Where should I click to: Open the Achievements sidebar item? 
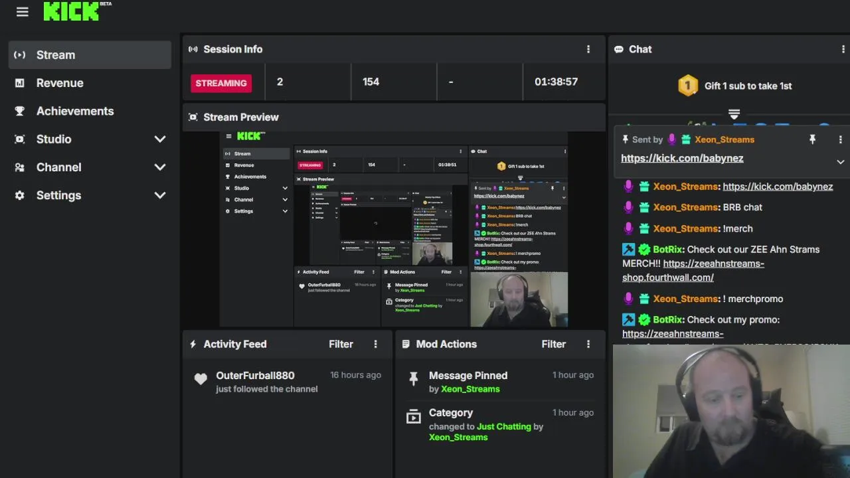(90, 111)
